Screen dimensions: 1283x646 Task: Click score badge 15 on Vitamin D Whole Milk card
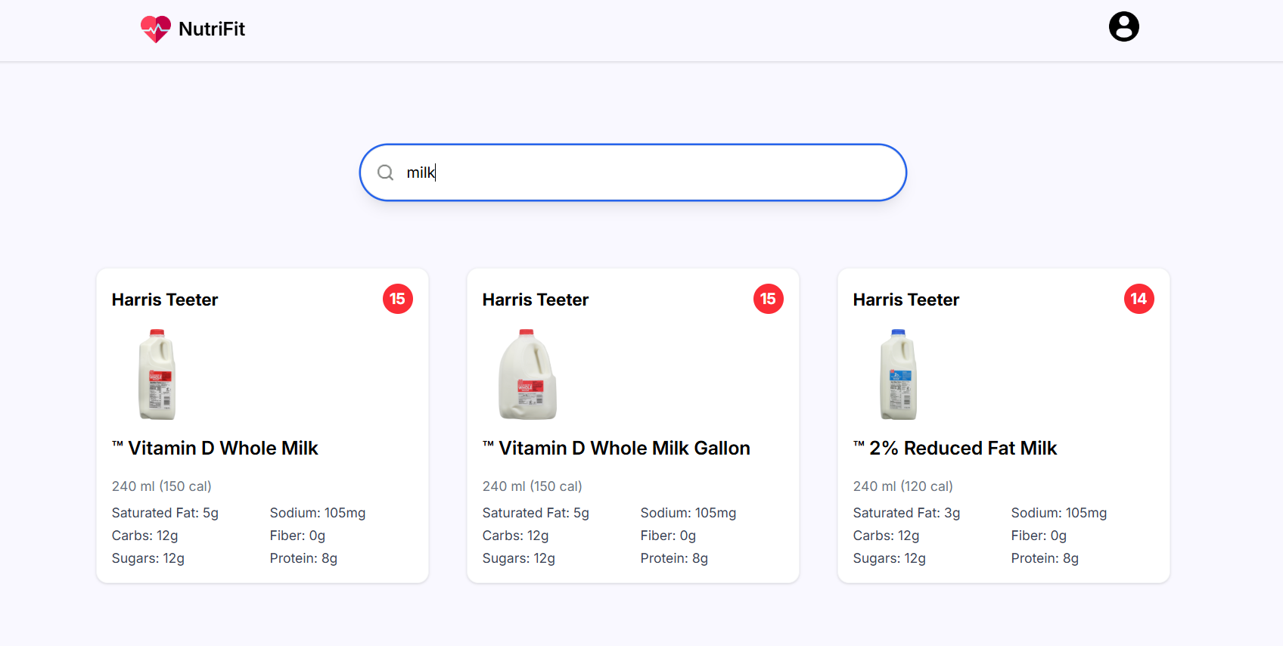[x=398, y=299]
